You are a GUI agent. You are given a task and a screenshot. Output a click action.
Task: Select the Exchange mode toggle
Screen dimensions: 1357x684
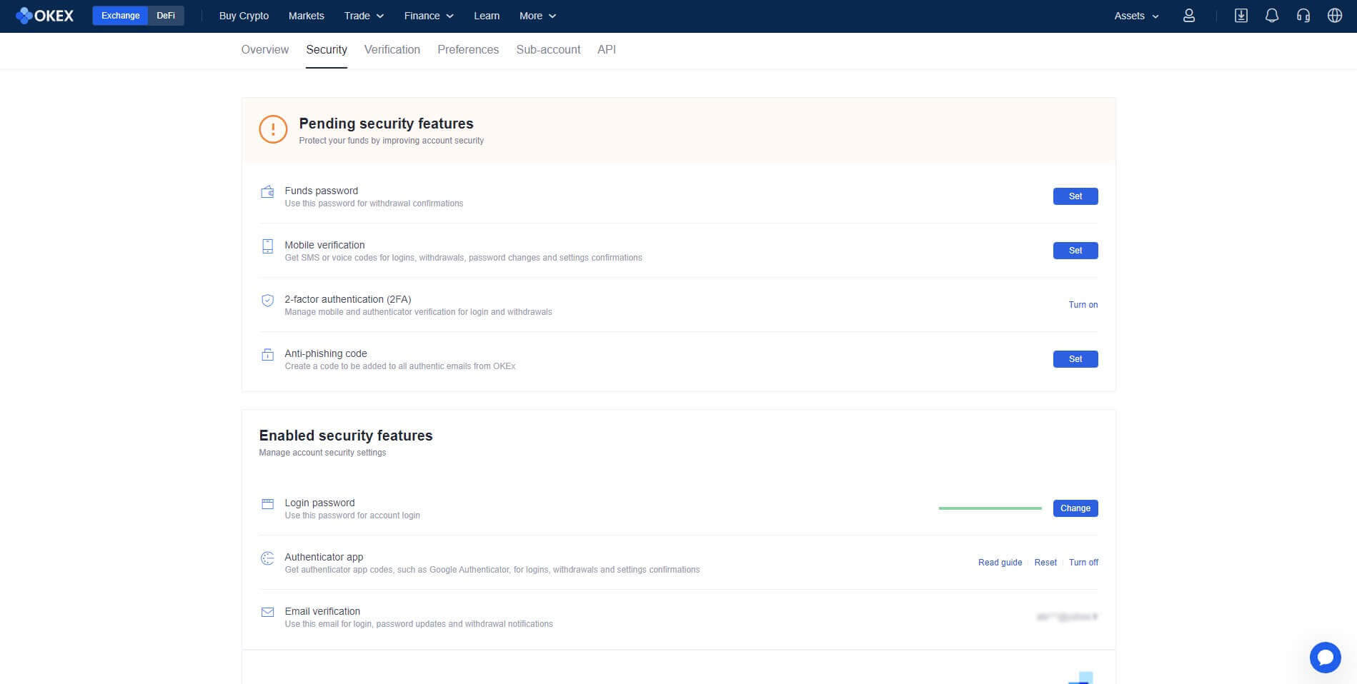point(120,16)
